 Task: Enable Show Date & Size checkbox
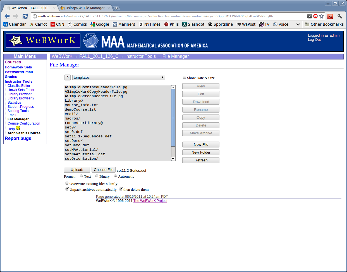point(184,77)
